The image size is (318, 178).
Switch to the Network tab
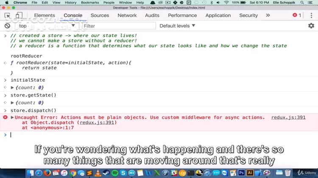pyautogui.click(x=127, y=16)
